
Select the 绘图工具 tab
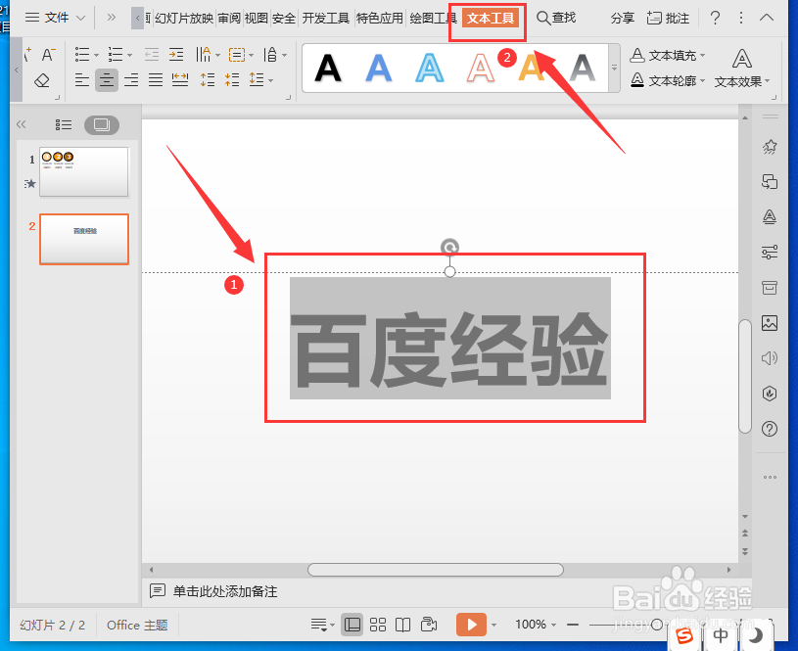[433, 19]
